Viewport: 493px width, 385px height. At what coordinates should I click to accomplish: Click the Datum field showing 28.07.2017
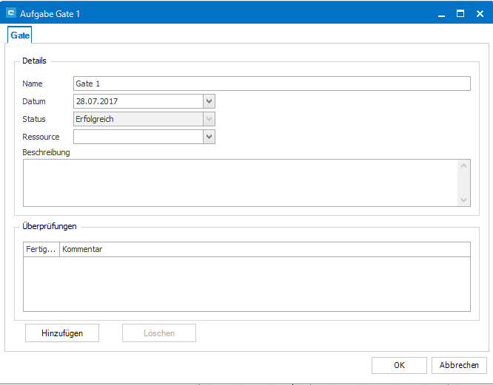point(138,101)
